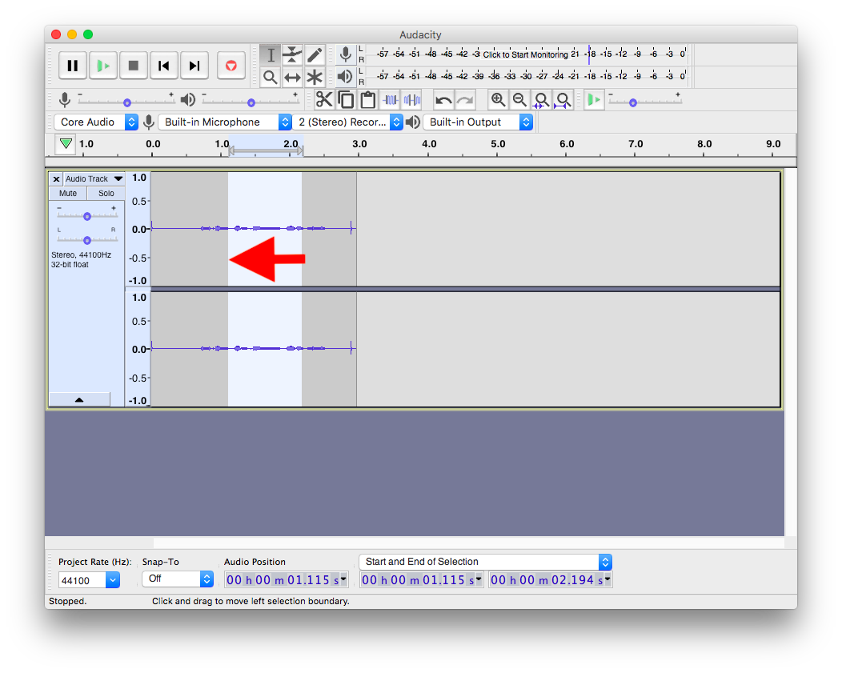This screenshot has width=842, height=673.
Task: Click the Audio Position time field
Action: (x=286, y=579)
